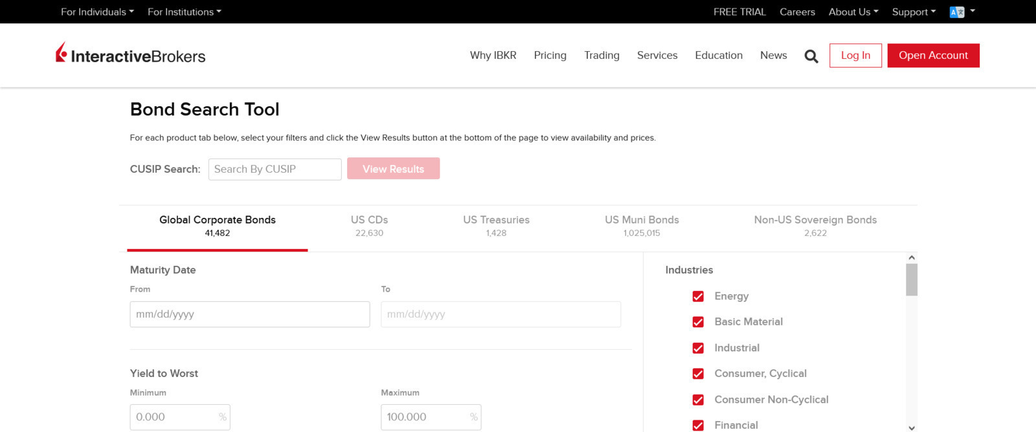Switch to the US Treasuries tab

click(x=496, y=226)
